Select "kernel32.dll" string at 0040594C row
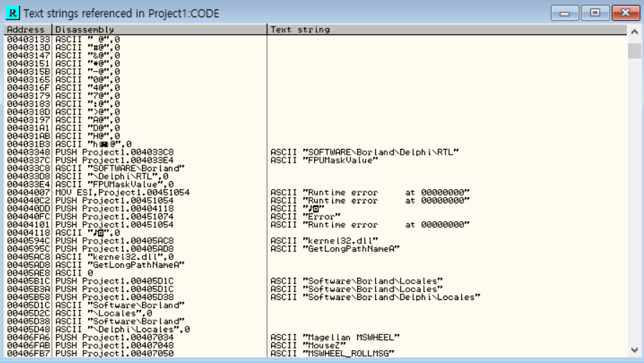 324,241
